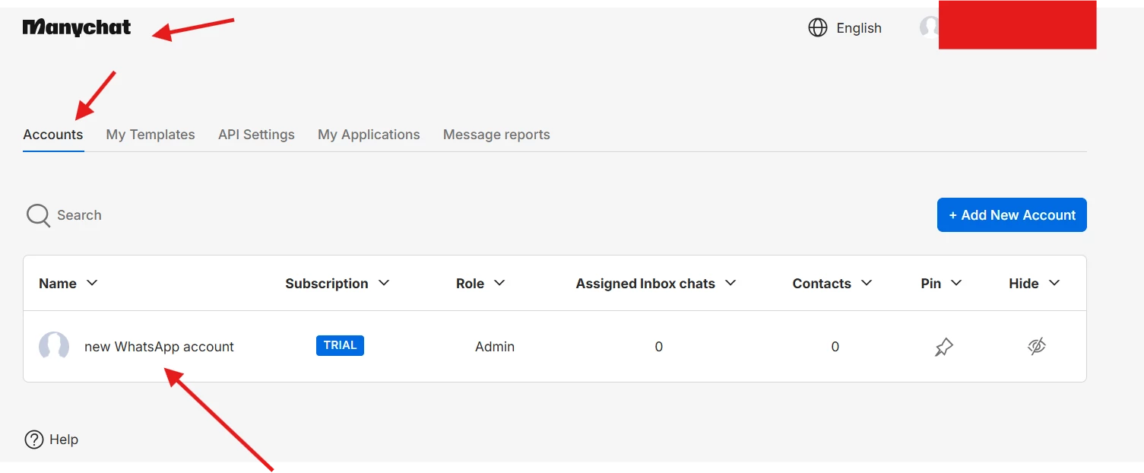The image size is (1144, 473).
Task: Open the API Settings tab
Action: (x=256, y=135)
